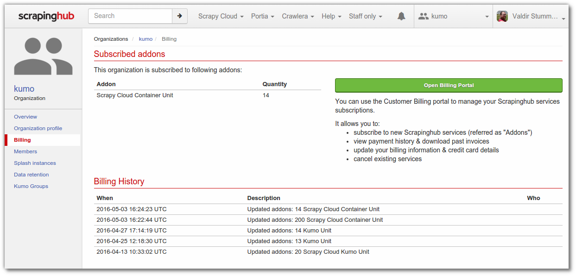
Task: Expand the Portia menu
Action: (263, 16)
